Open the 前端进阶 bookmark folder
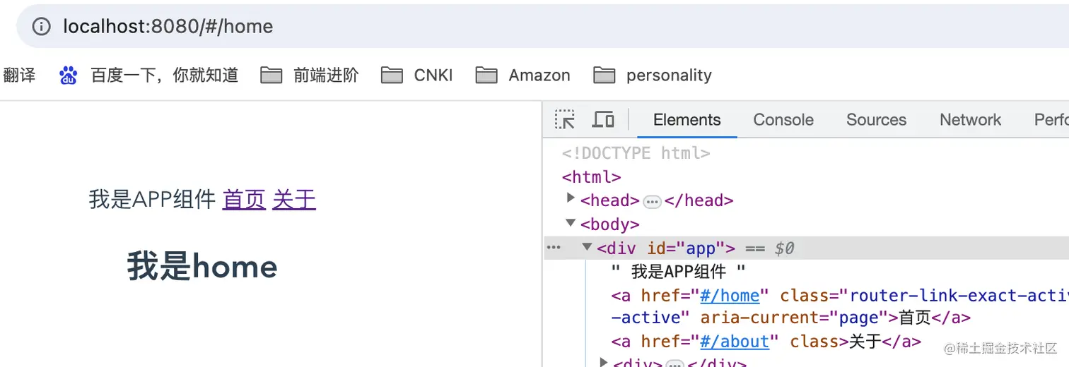This screenshot has height=367, width=1069. [x=310, y=75]
